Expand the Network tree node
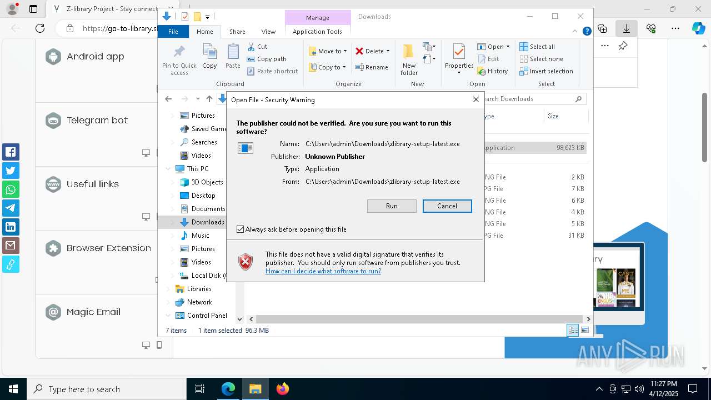This screenshot has height=400, width=711. coord(168,302)
